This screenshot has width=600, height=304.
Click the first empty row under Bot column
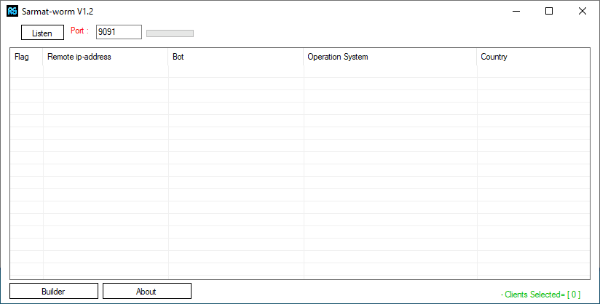(235, 72)
